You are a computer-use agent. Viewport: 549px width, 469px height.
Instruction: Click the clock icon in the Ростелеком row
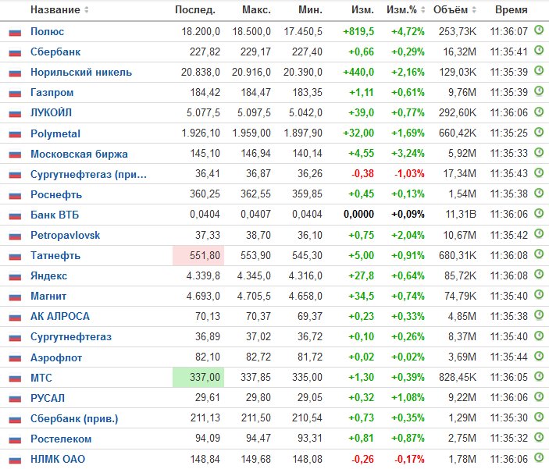[x=539, y=437]
